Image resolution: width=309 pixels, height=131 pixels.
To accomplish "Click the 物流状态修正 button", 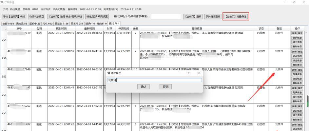I will pos(37,17).
